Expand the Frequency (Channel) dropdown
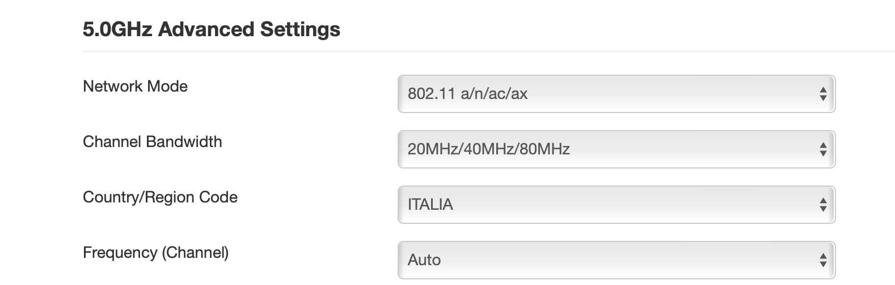 point(616,260)
